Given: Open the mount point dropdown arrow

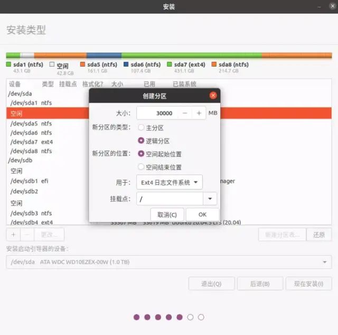Looking at the screenshot, I should pos(210,199).
